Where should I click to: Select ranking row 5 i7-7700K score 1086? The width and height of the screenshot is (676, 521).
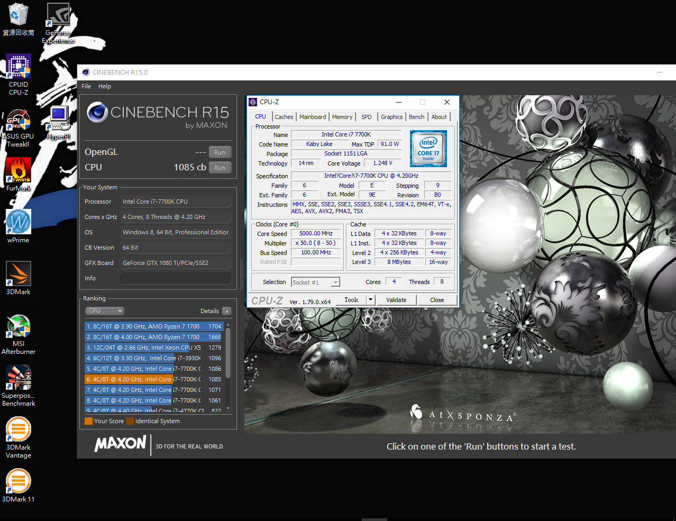pos(154,369)
